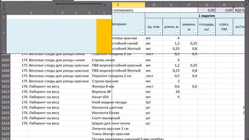Viewport: 249px width, 140px height.
Task: Select row header 1611
Action: click(5, 86)
